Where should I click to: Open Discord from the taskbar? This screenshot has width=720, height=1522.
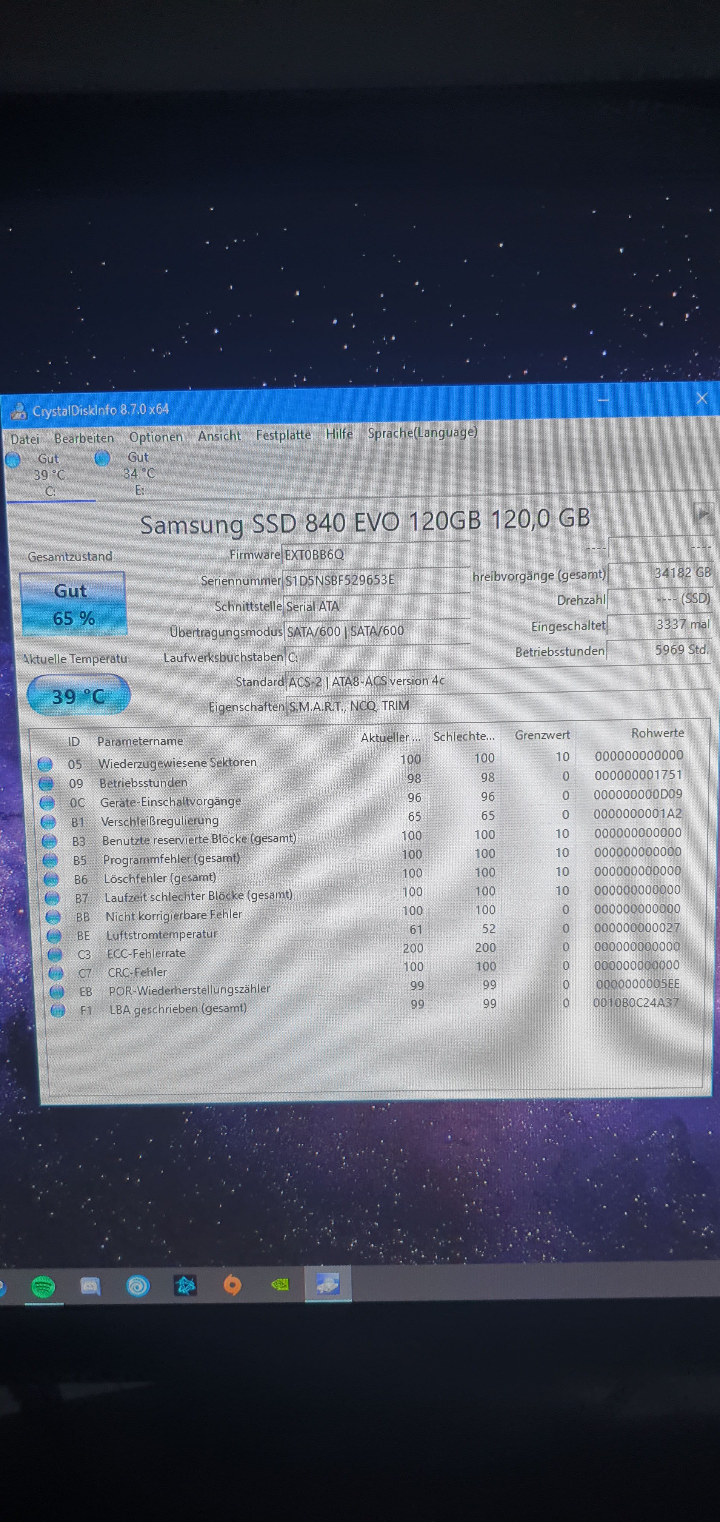click(x=90, y=1286)
